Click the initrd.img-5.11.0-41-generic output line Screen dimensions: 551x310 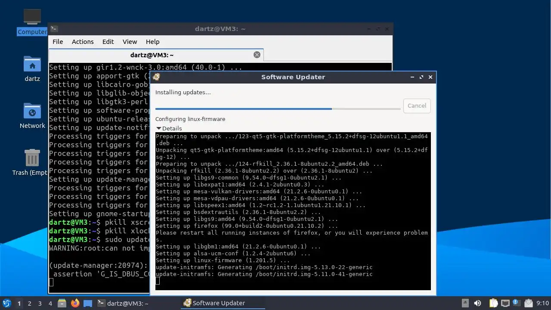click(x=264, y=274)
